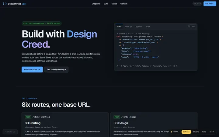Click the /v1/3d-printing route path

(x=41, y=117)
